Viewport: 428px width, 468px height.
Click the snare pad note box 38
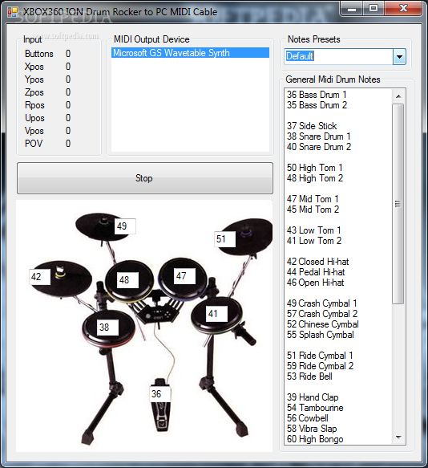[107, 328]
